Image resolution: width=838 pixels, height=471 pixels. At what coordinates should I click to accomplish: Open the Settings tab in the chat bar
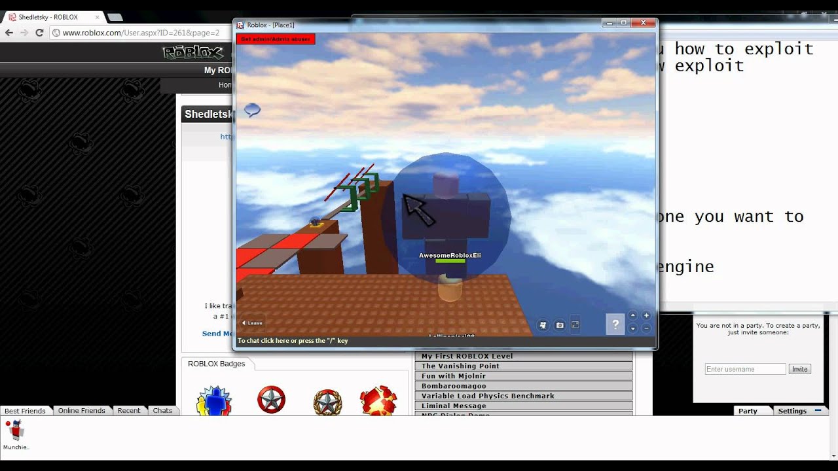(x=792, y=411)
